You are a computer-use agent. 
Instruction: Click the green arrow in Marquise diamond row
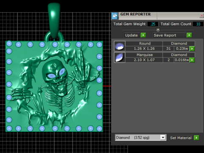tap(192, 60)
